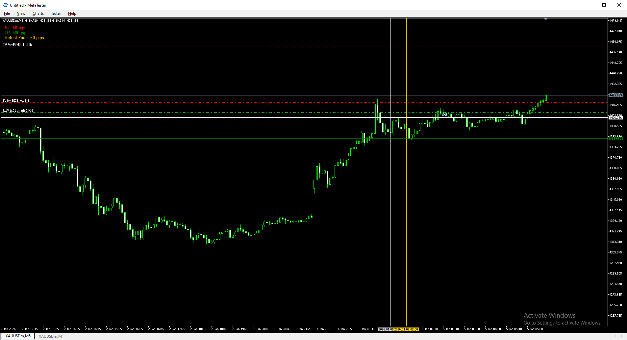Click the red dashed take-profit line label

click(x=17, y=44)
